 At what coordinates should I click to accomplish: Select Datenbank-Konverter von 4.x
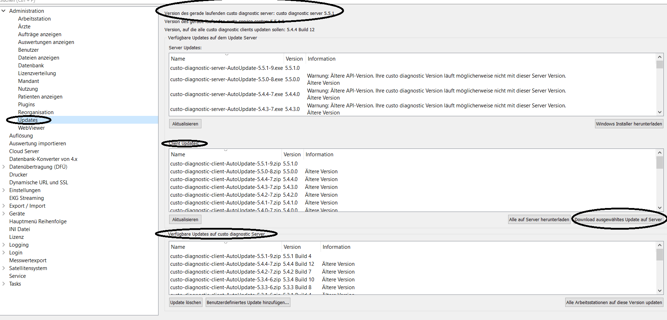tap(43, 159)
